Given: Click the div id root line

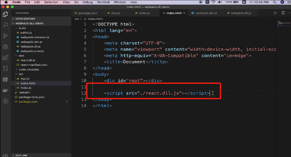Looking at the screenshot, I should click(x=133, y=81).
